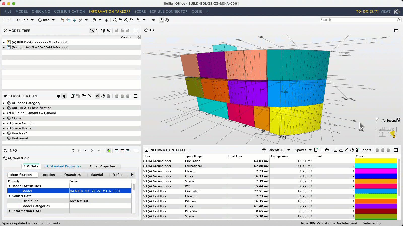Toggle the crossed-eye visibility icon in Classification
Image resolution: width=403 pixels, height=226 pixels.
click(x=97, y=96)
